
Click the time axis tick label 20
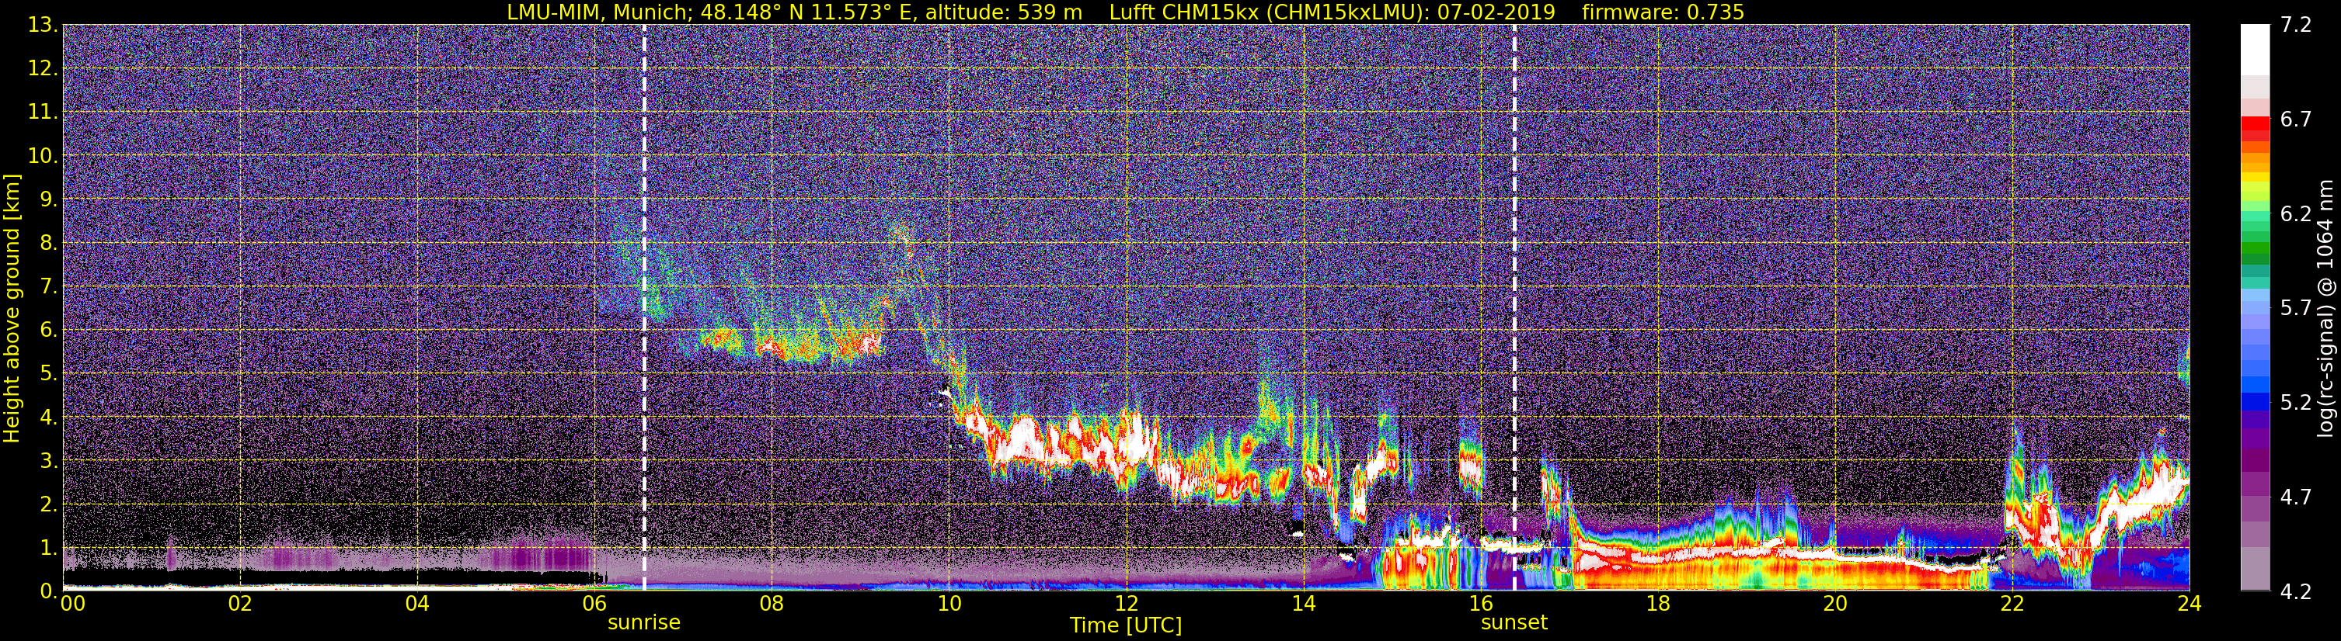coord(1835,604)
